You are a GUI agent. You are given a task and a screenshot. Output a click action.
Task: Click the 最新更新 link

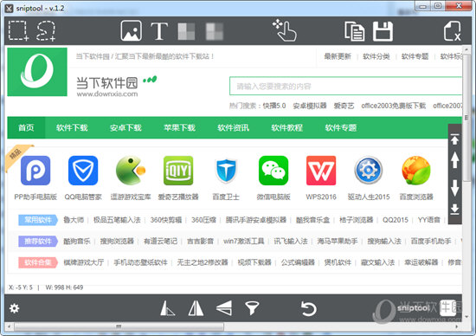click(338, 56)
